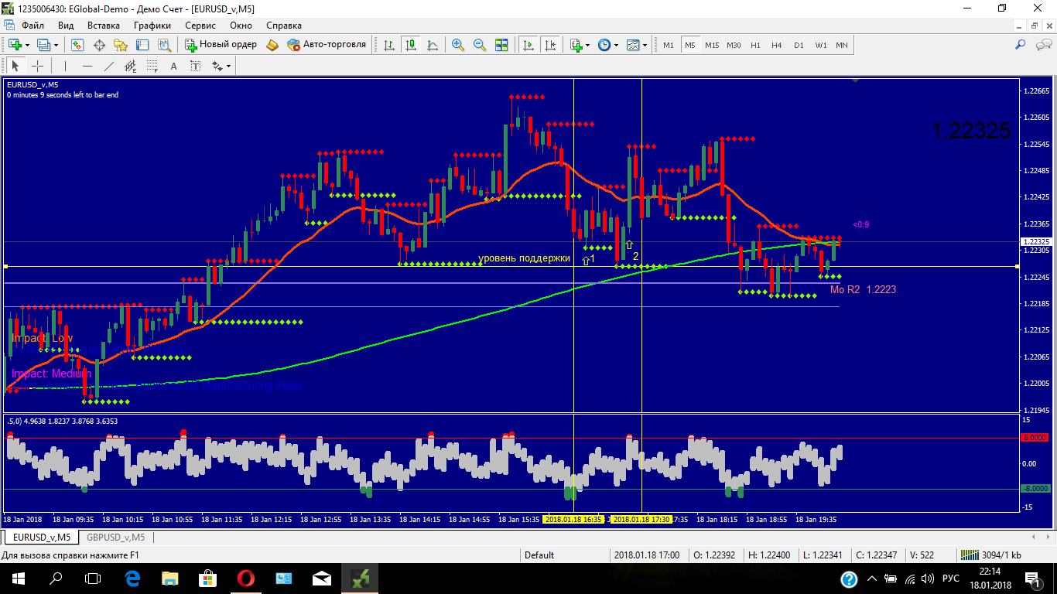Switch to H1 timeframe
Image resolution: width=1057 pixels, height=594 pixels.
[x=755, y=45]
